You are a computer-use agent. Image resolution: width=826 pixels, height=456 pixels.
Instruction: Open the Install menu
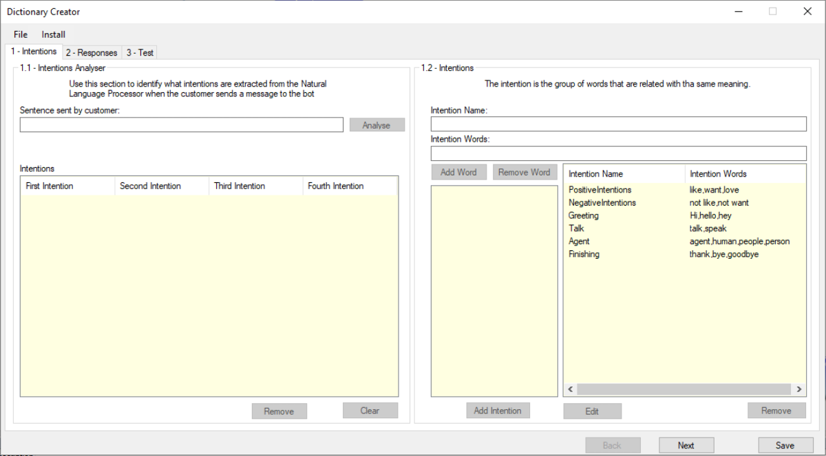coord(53,34)
